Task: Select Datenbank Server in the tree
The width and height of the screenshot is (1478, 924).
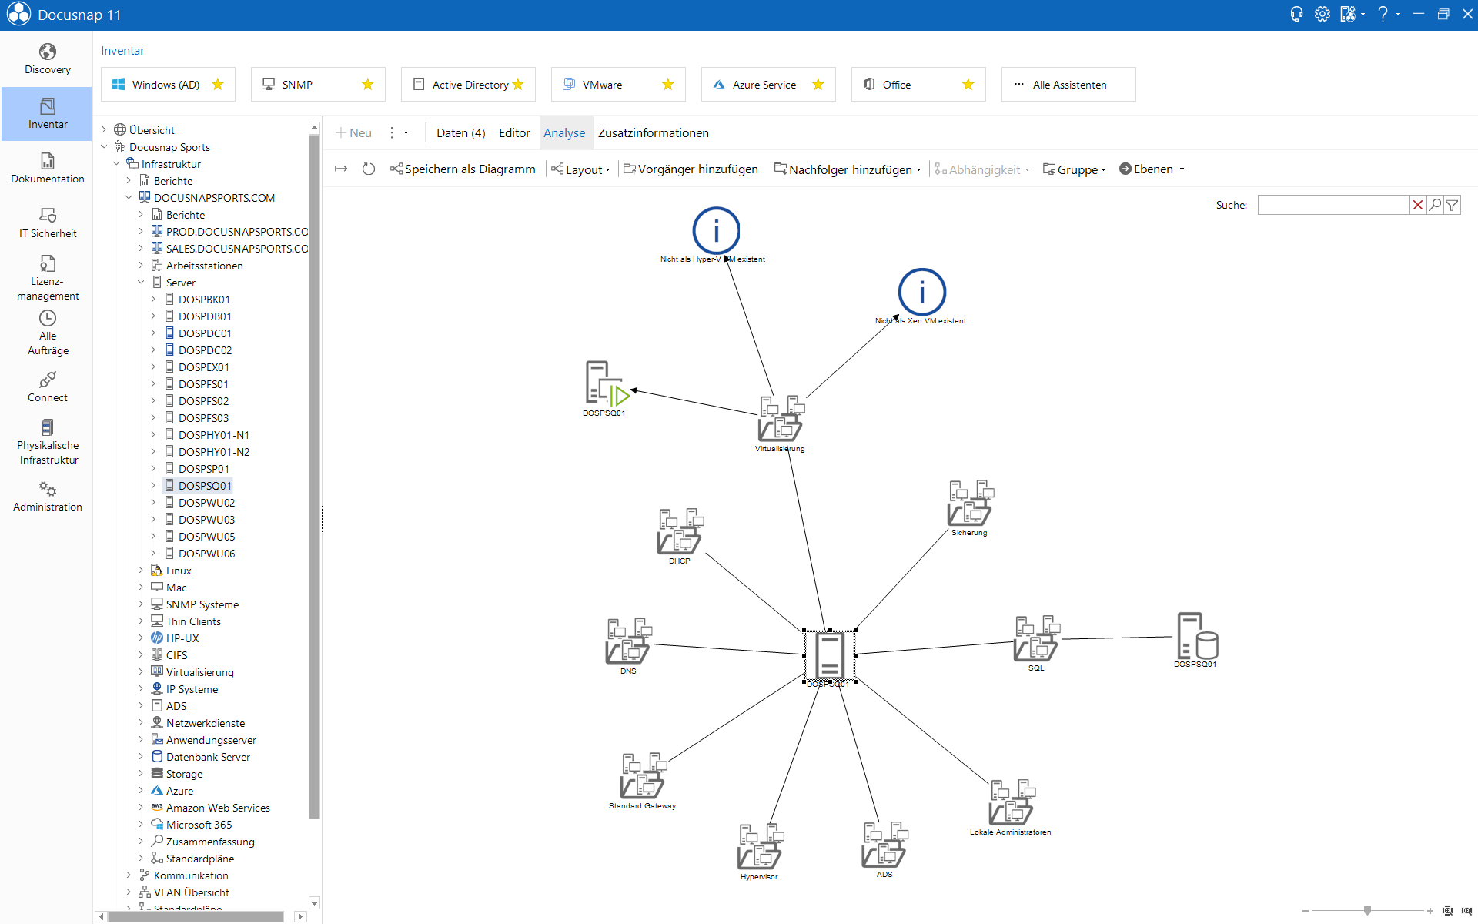Action: 208,757
